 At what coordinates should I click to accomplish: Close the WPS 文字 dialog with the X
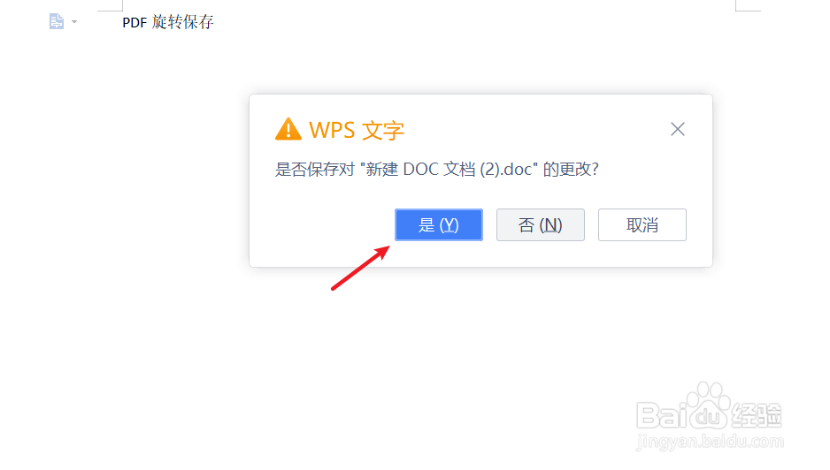(x=678, y=129)
